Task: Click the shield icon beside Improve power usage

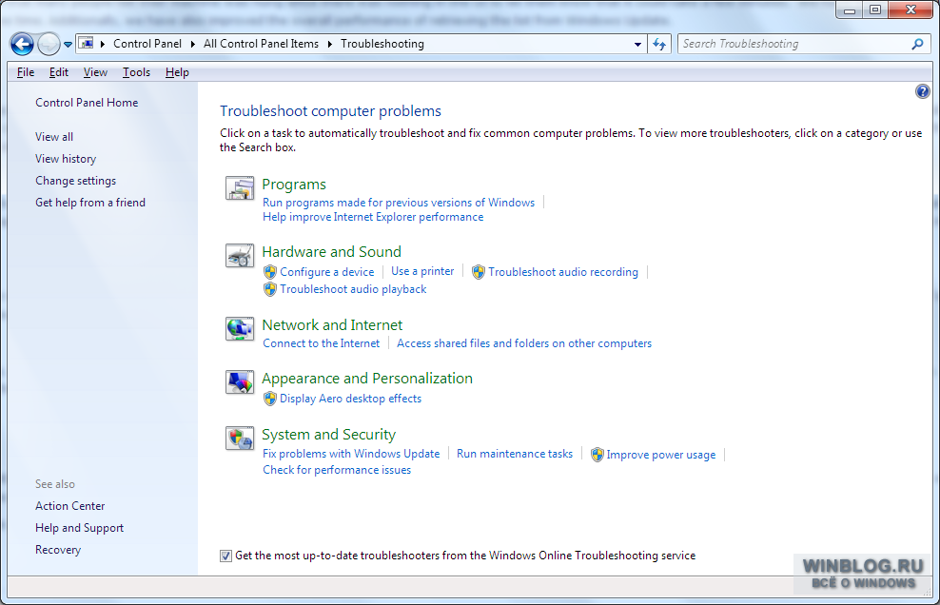Action: (597, 455)
